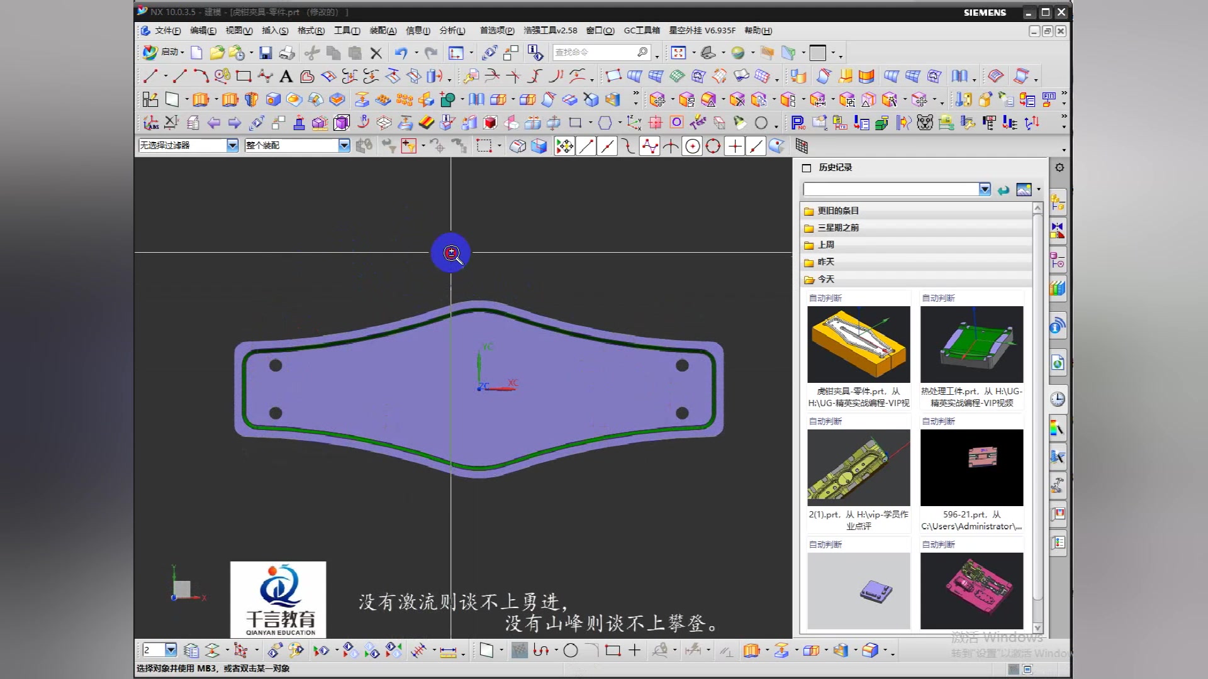Toggle the Quadrant Point snap option

pos(713,146)
